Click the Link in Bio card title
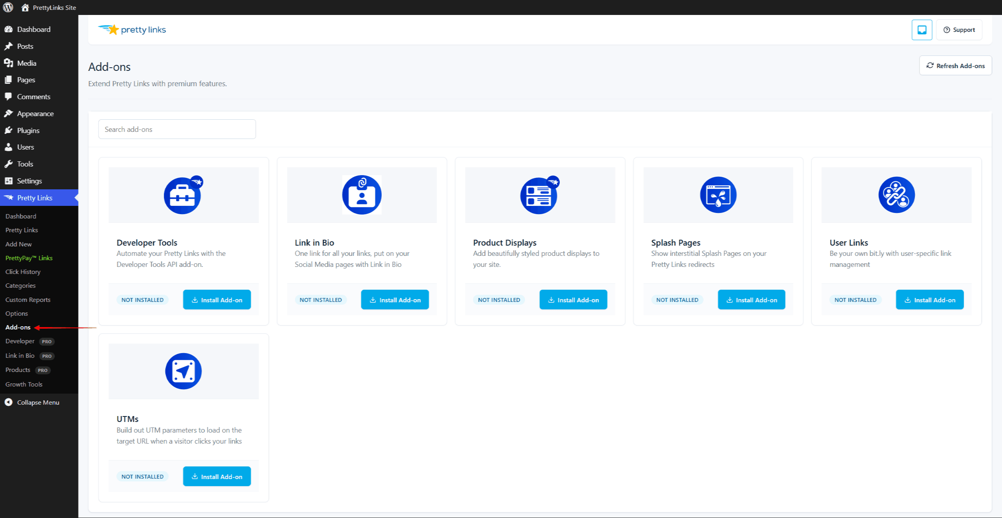1002x518 pixels. [x=314, y=242]
